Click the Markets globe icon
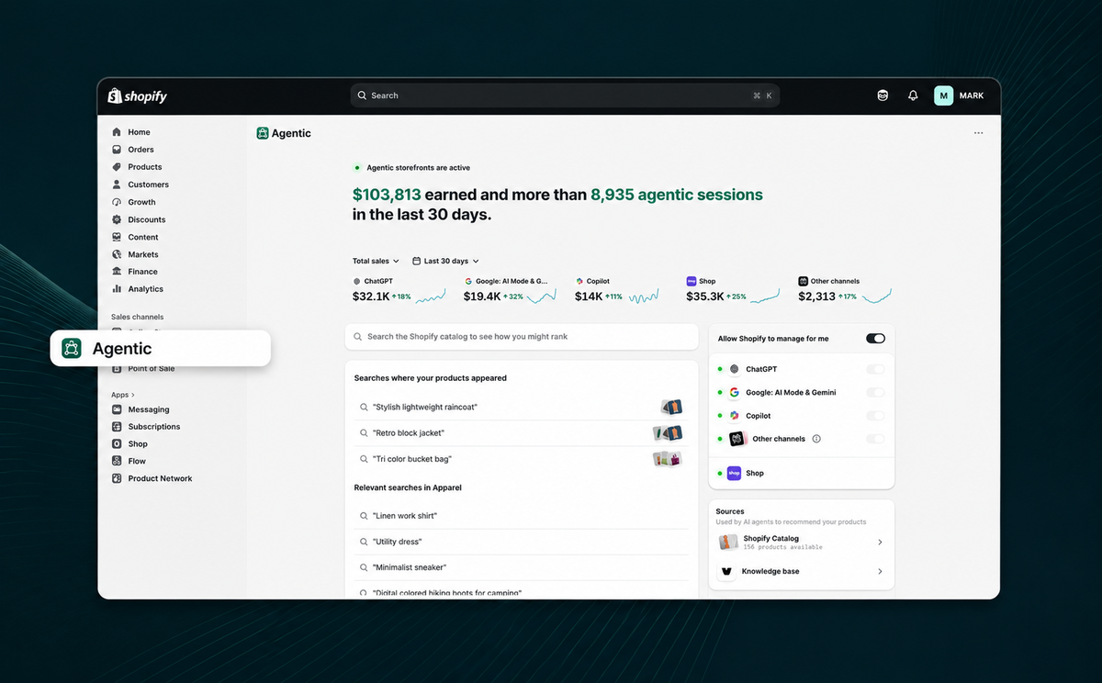The width and height of the screenshot is (1102, 683). pyautogui.click(x=117, y=254)
